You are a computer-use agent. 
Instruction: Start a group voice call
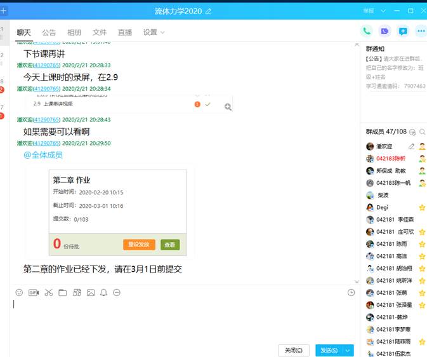(x=367, y=30)
